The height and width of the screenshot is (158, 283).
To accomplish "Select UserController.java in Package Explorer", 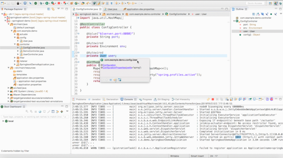I will point(33,54).
